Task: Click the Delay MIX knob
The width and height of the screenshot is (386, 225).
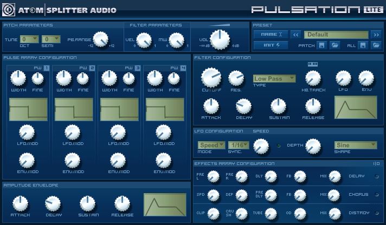Action: (335, 177)
